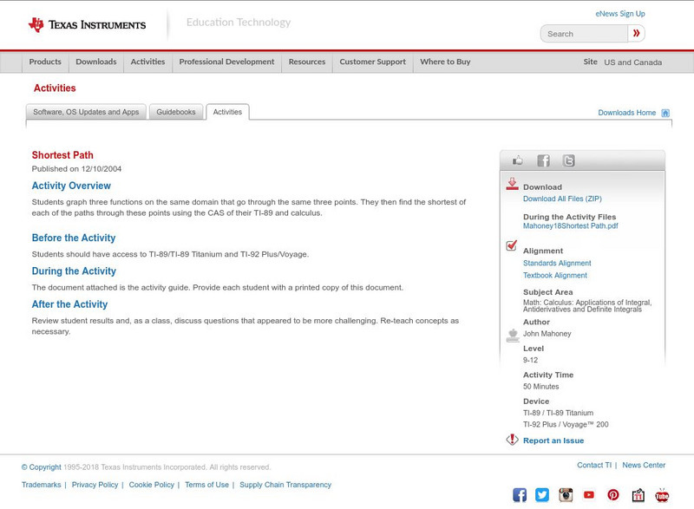Click the Report an Issue warning icon

pos(512,440)
